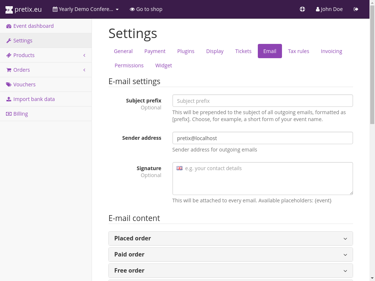
Task: Click the Event dashboard gauge icon
Action: pos(9,26)
